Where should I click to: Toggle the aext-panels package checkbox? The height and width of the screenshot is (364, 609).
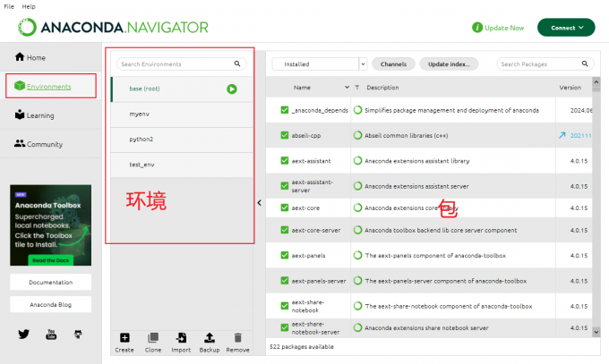285,256
